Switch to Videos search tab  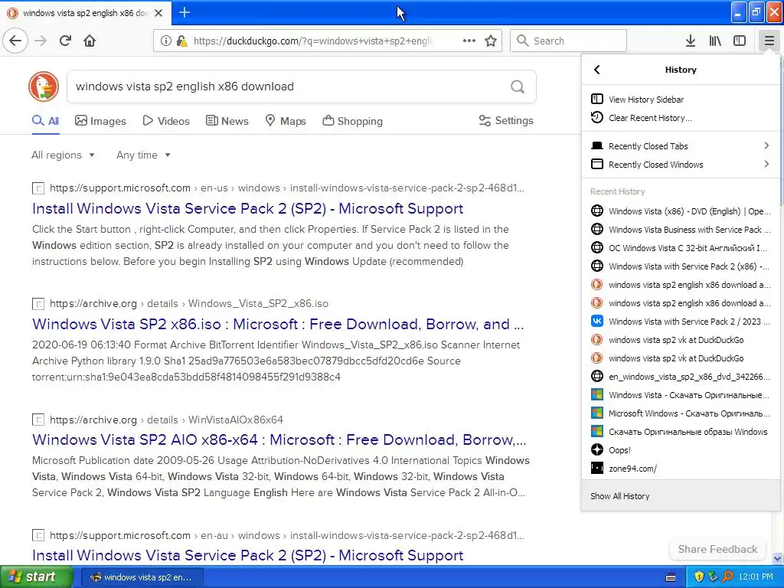[166, 121]
